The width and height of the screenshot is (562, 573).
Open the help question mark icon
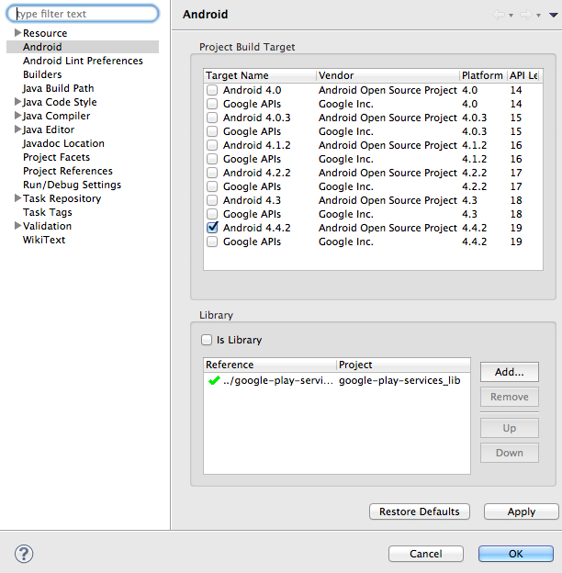click(x=24, y=554)
